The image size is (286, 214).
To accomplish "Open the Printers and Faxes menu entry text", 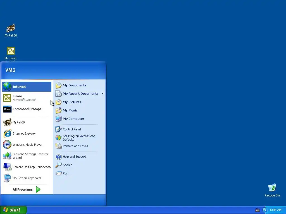I will [x=75, y=146].
